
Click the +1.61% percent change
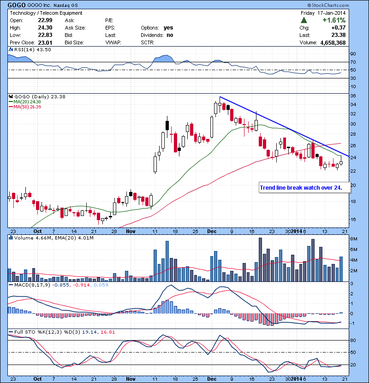pos(334,20)
